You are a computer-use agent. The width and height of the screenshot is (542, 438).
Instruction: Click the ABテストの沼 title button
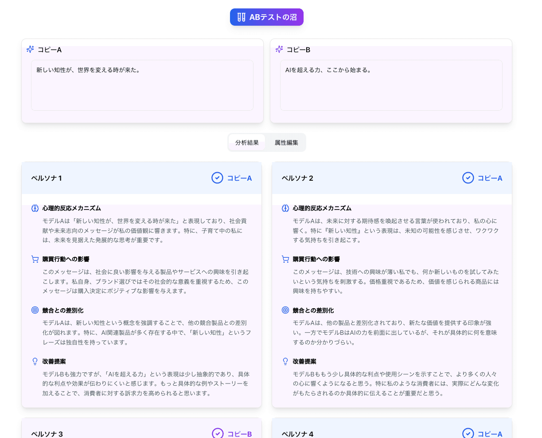coord(267,17)
